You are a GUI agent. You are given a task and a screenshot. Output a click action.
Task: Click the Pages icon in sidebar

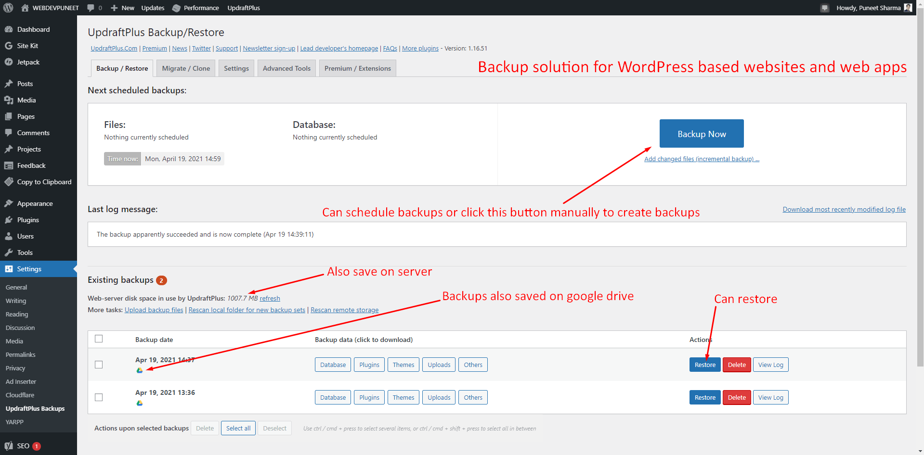coord(9,116)
